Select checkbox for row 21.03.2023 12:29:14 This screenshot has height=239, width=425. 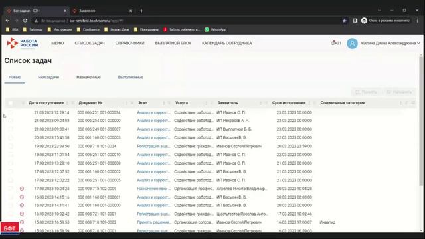11,112
